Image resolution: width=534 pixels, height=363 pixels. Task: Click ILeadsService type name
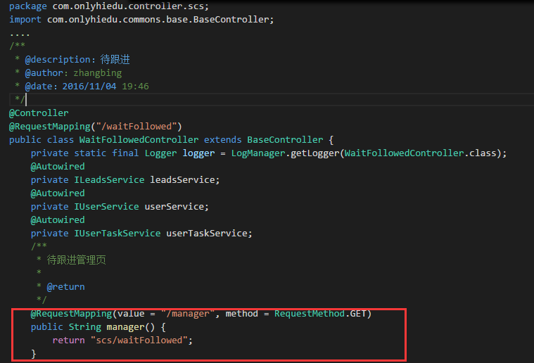click(109, 179)
